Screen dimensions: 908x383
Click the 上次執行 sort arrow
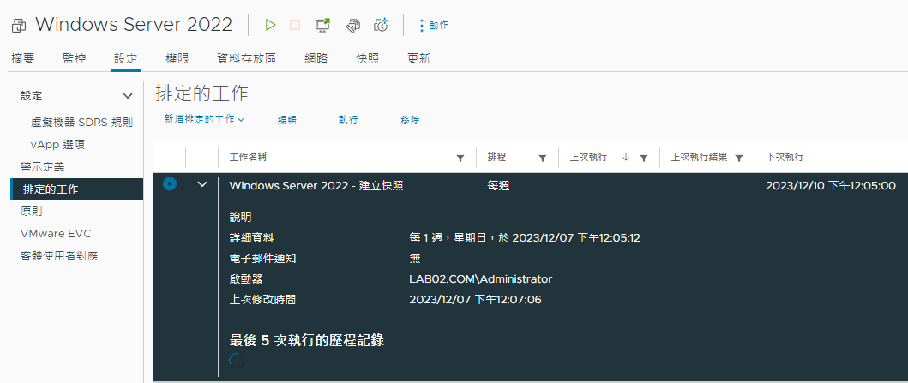point(625,157)
